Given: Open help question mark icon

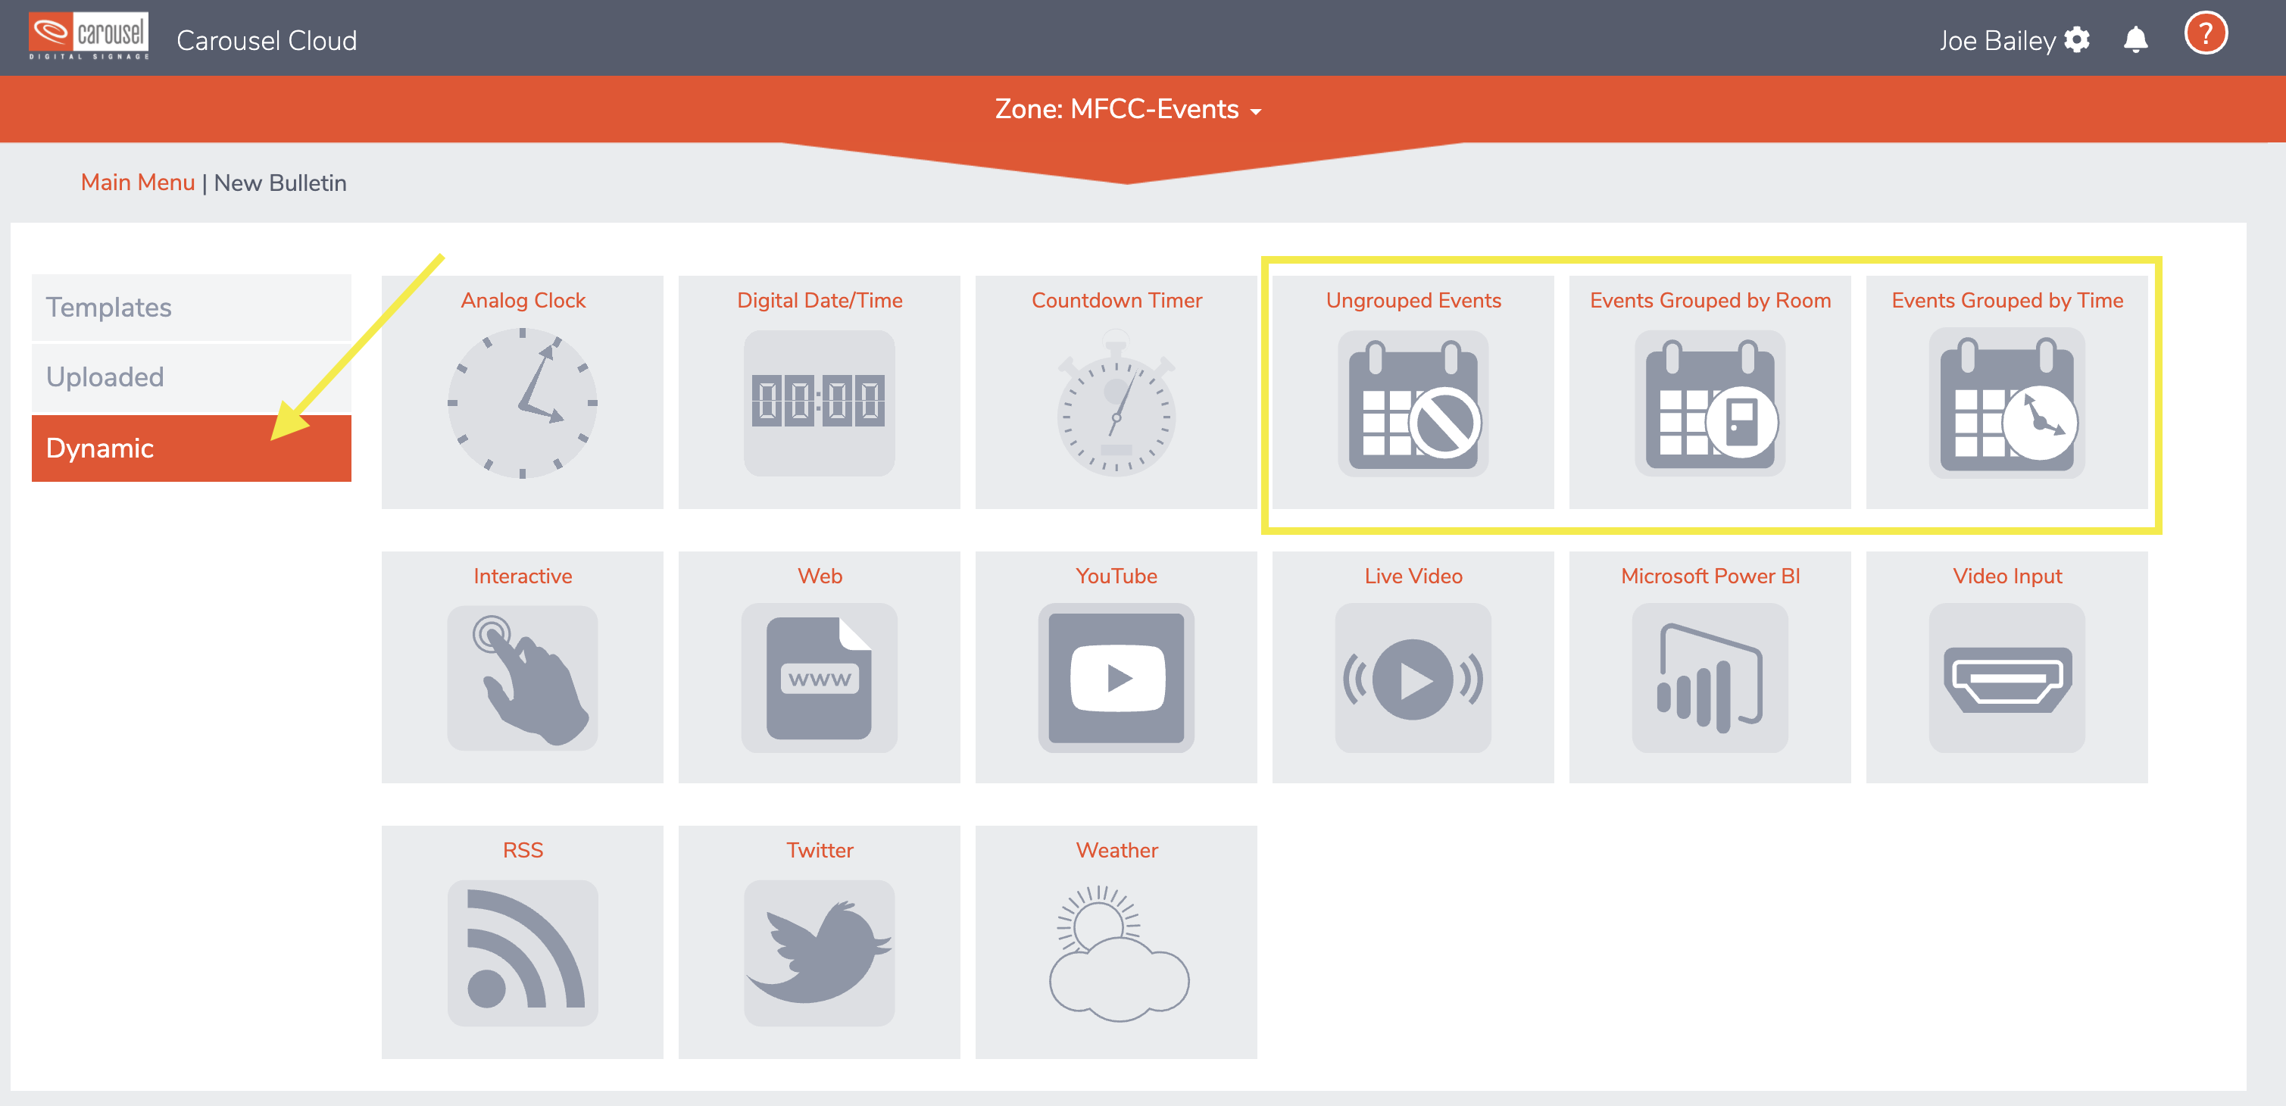Looking at the screenshot, I should [x=2205, y=34].
